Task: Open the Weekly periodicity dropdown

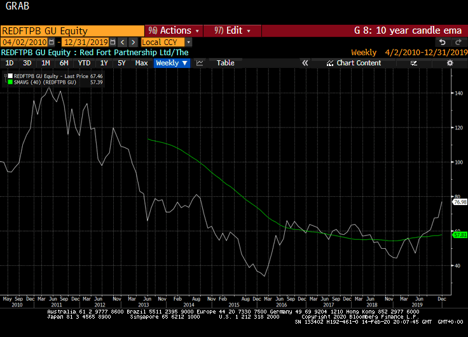Action: (172, 63)
